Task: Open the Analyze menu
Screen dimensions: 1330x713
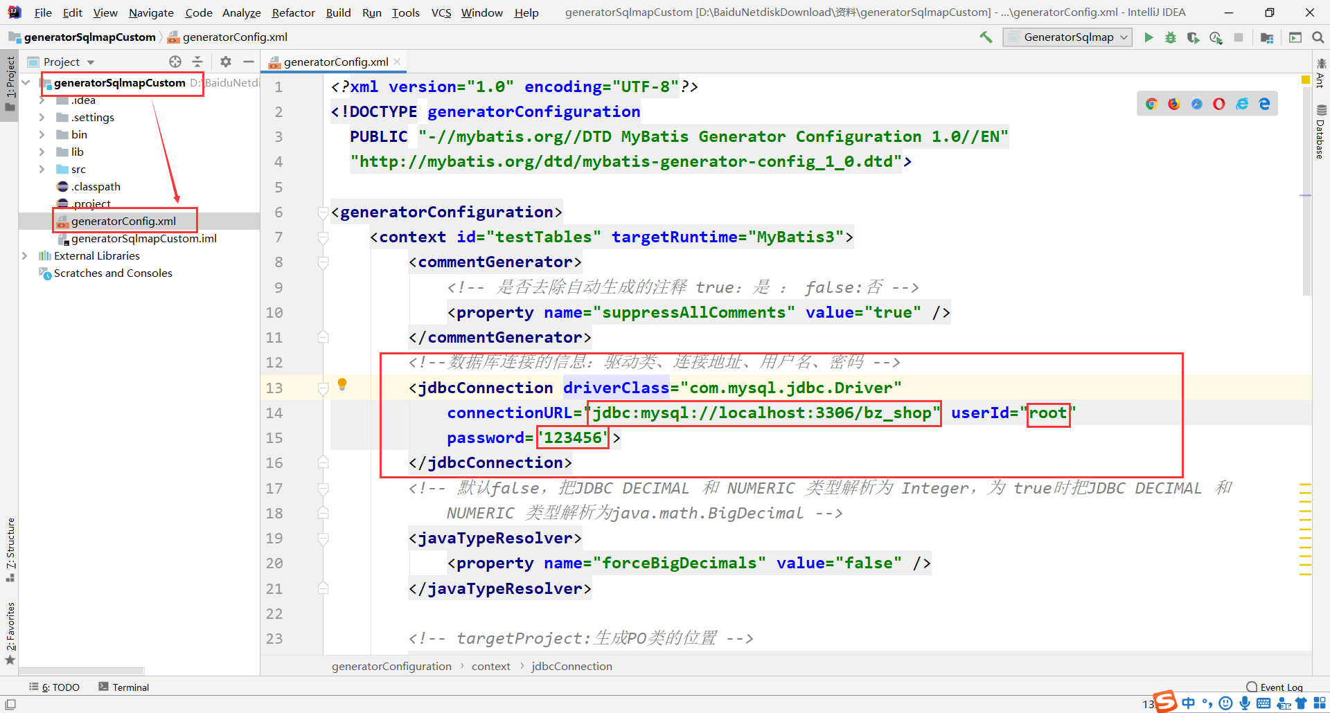Action: 241,12
